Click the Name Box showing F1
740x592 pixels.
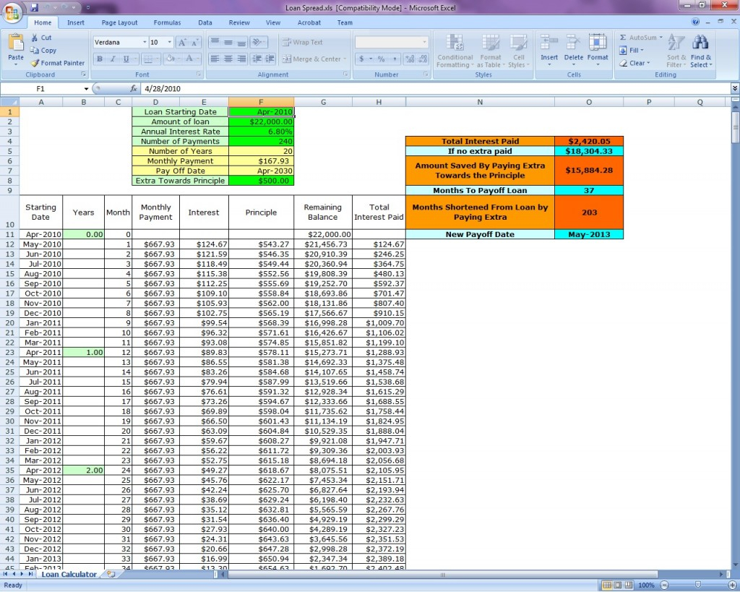[x=40, y=89]
